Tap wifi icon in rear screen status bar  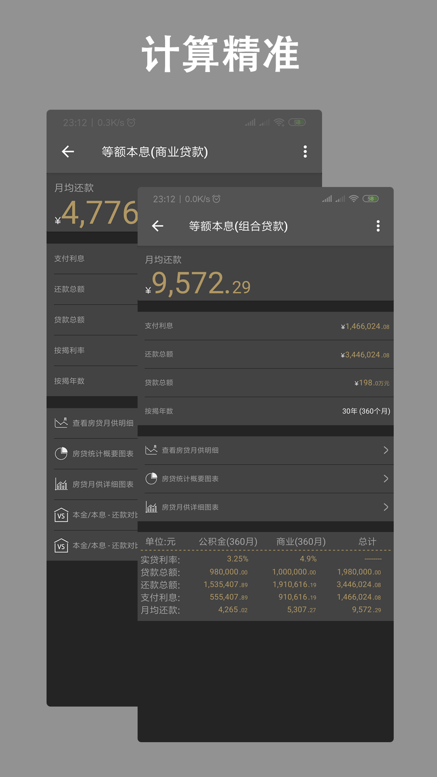pos(279,122)
